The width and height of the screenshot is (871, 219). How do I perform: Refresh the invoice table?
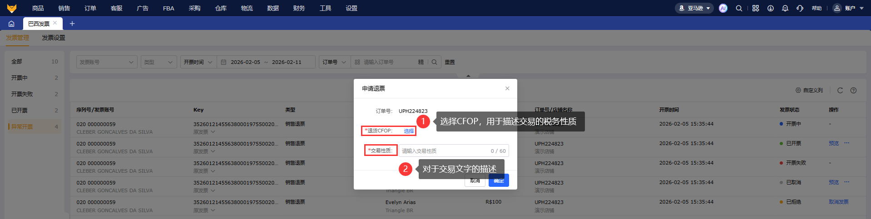click(840, 90)
